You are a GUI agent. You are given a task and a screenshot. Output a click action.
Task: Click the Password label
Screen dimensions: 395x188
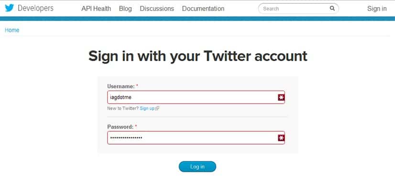tap(121, 126)
